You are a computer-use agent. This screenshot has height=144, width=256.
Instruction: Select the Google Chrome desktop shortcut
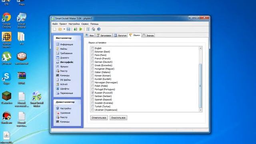[x=6, y=20]
